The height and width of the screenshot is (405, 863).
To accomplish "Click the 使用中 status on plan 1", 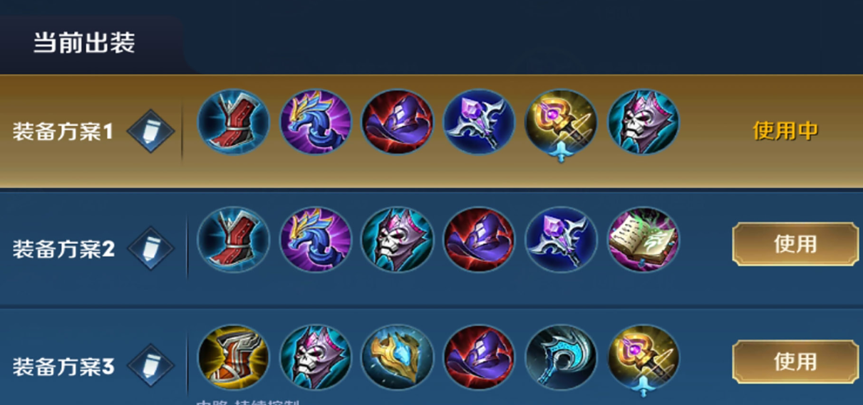I will 786,130.
